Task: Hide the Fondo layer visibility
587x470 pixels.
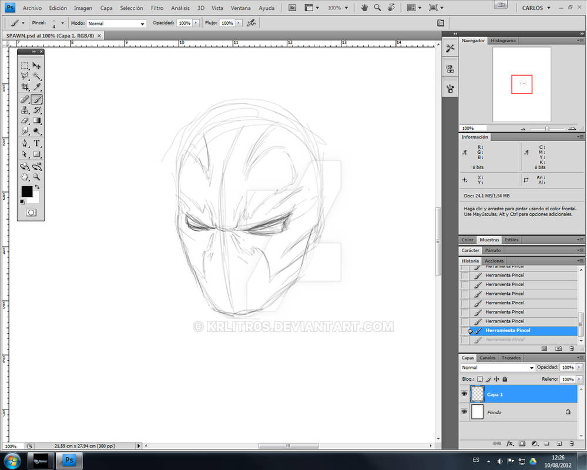Action: 465,412
